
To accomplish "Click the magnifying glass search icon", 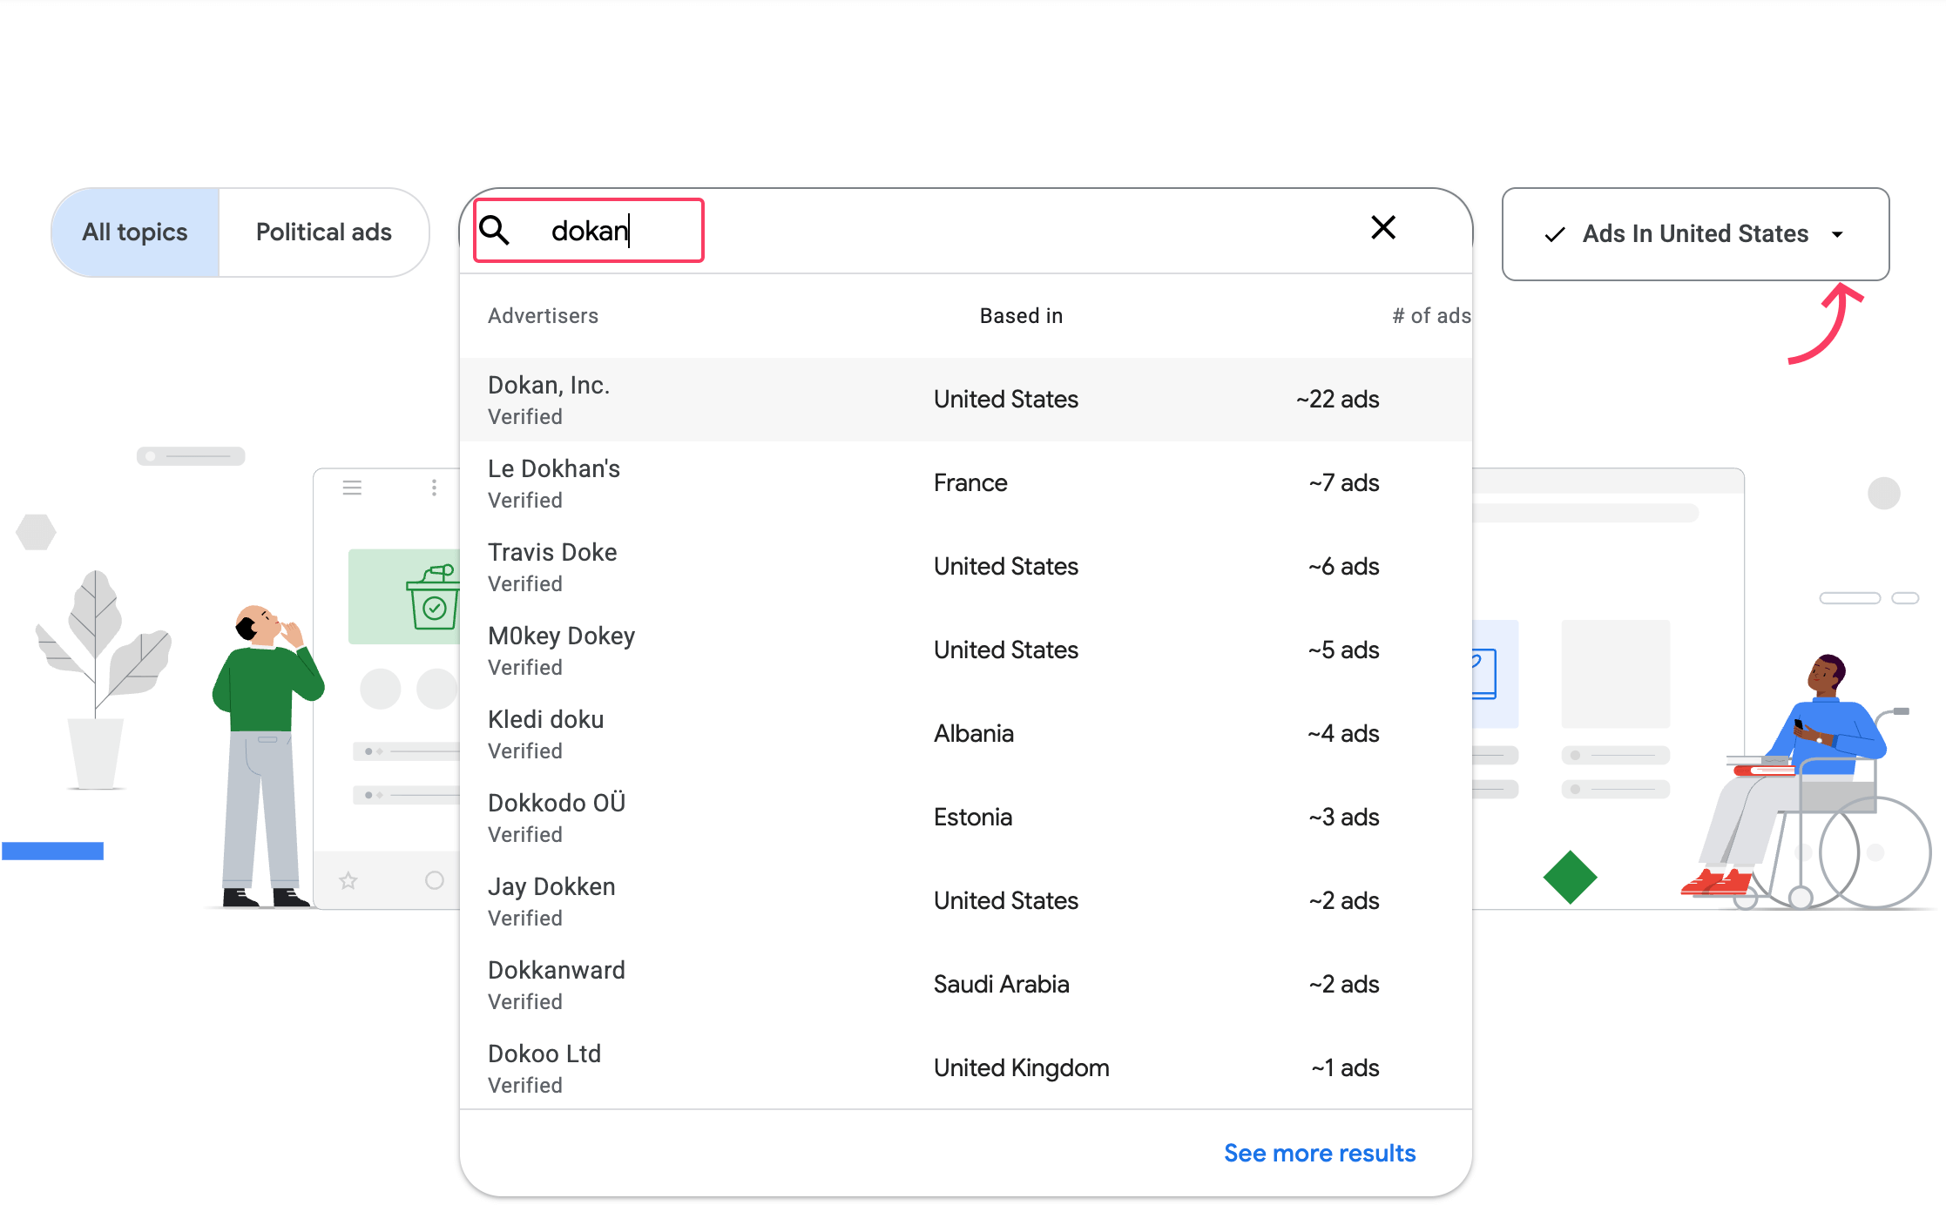I will (x=495, y=230).
